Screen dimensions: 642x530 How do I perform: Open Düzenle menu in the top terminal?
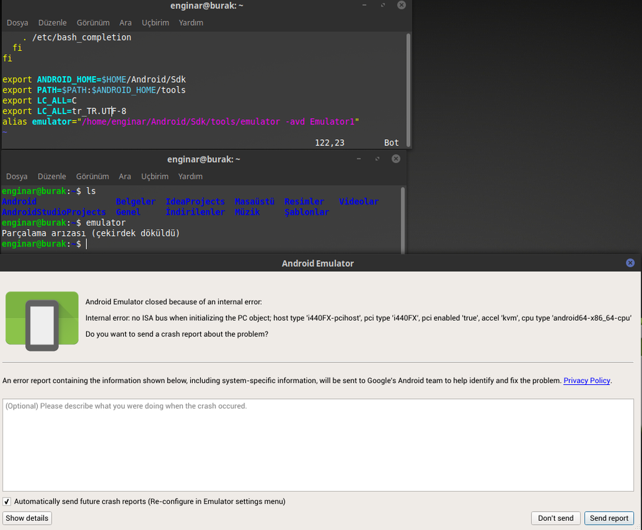click(x=52, y=23)
